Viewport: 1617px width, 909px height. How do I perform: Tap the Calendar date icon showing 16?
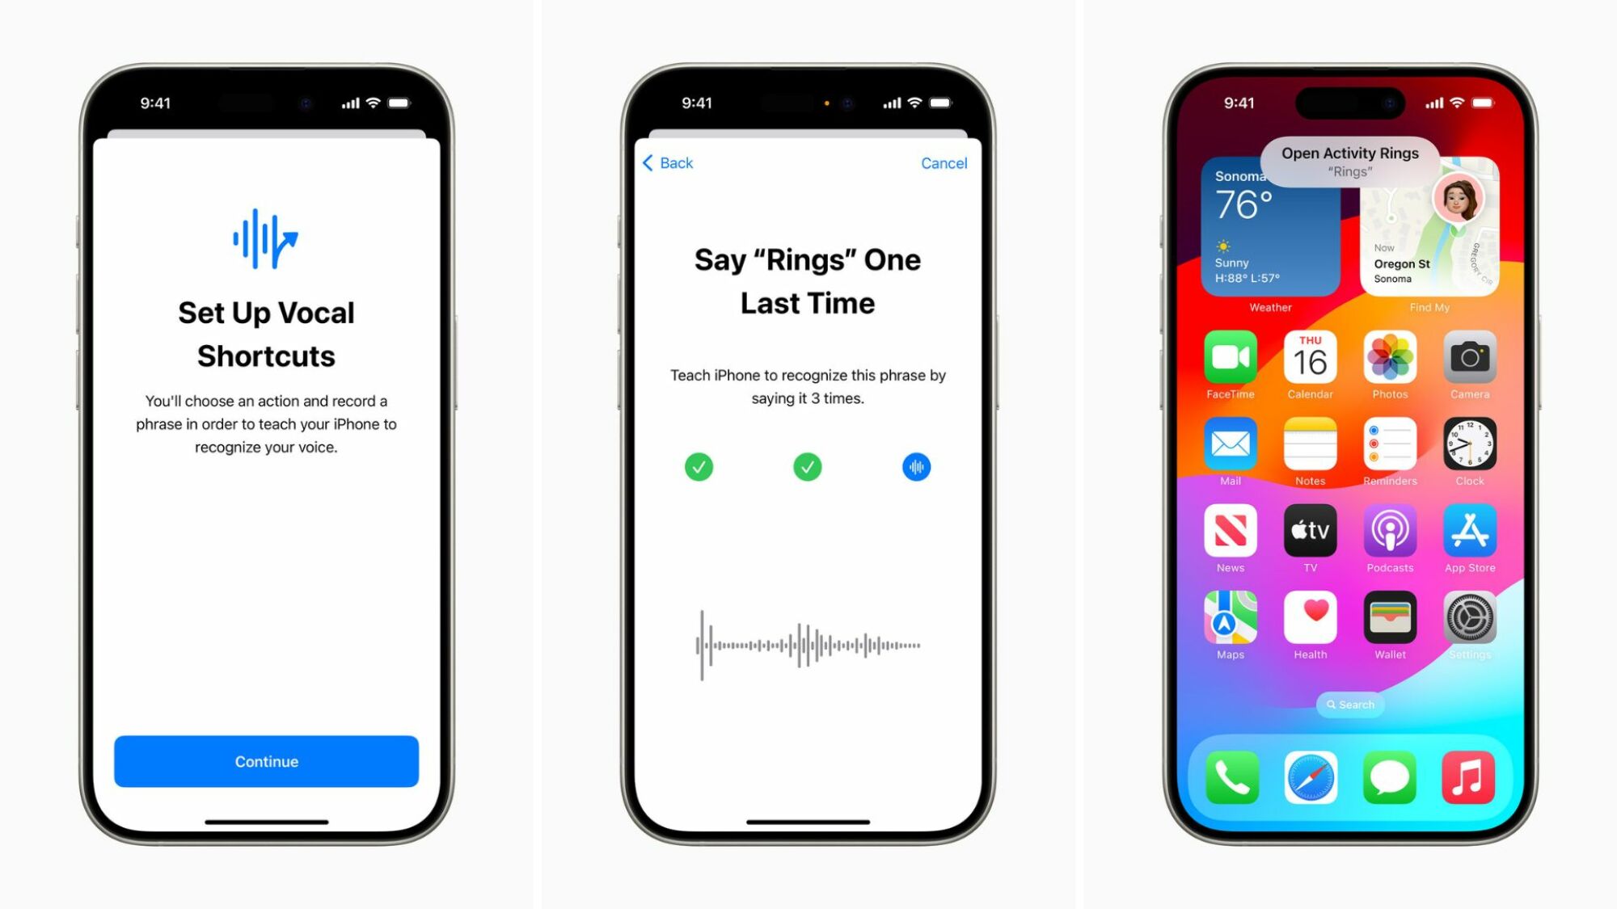pyautogui.click(x=1308, y=360)
